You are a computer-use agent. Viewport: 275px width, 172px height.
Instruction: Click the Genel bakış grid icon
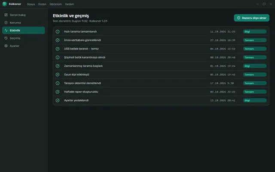(6, 15)
